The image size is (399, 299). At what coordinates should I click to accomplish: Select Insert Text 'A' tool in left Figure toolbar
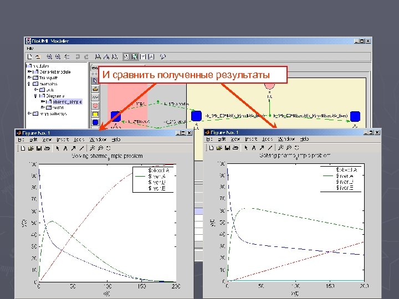(x=65, y=148)
